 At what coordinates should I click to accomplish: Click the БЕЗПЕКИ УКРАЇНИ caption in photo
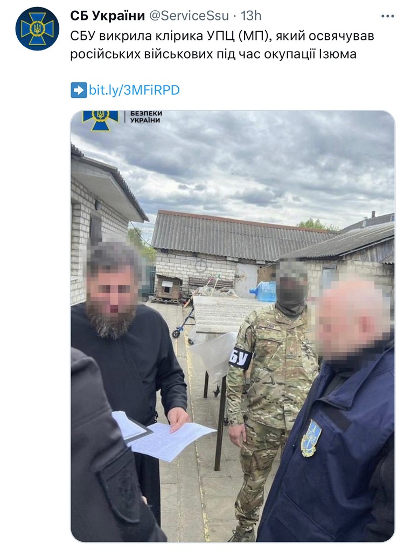pyautogui.click(x=145, y=117)
